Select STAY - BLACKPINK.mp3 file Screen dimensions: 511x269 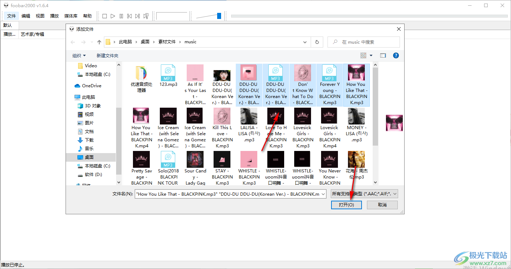click(x=222, y=168)
